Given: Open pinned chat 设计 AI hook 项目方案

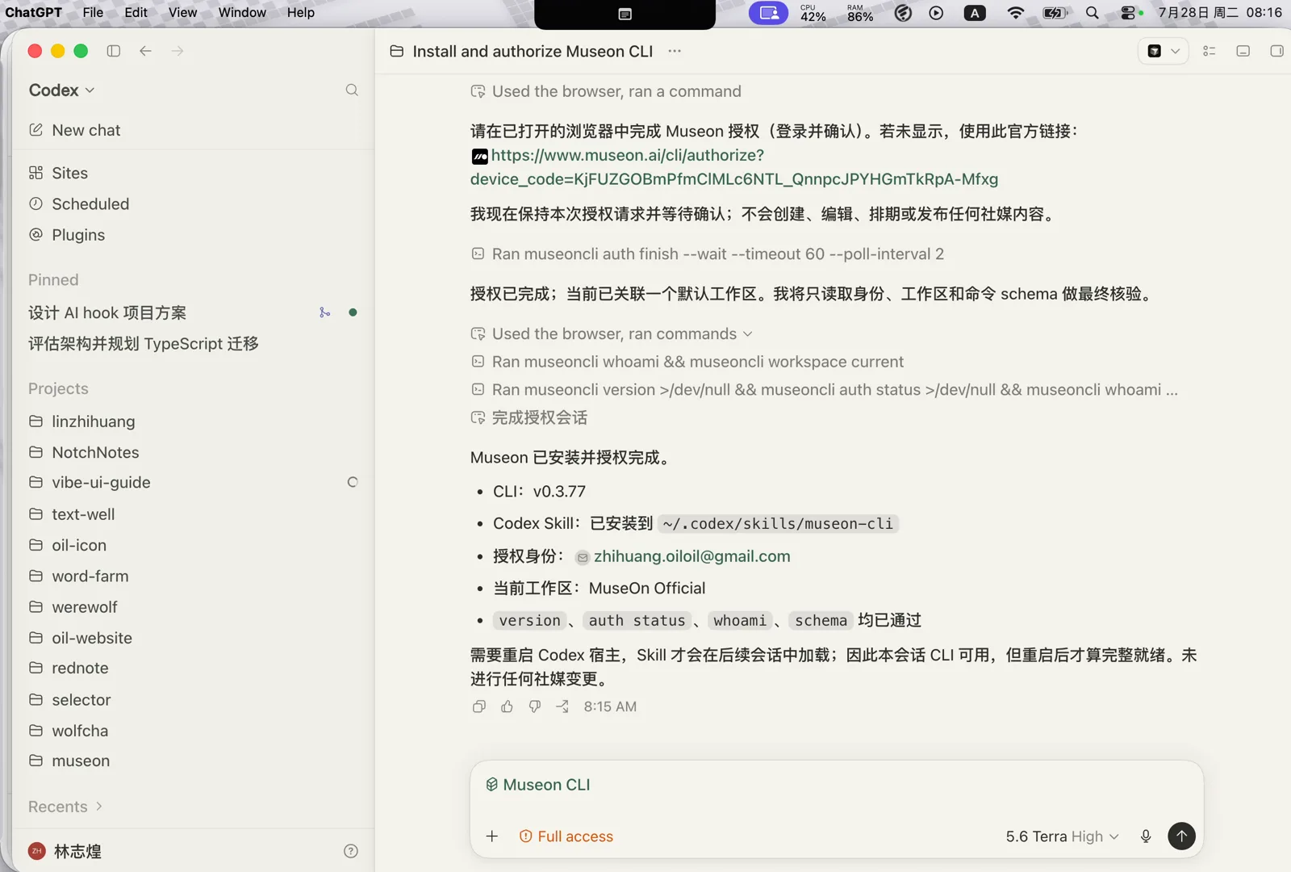Looking at the screenshot, I should coord(107,312).
